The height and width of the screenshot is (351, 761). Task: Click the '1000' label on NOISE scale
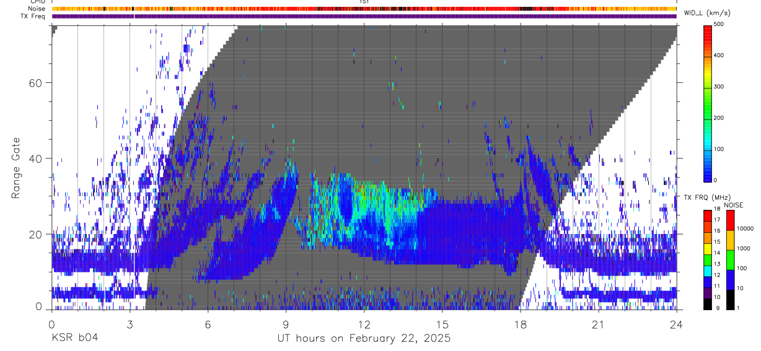(x=744, y=248)
